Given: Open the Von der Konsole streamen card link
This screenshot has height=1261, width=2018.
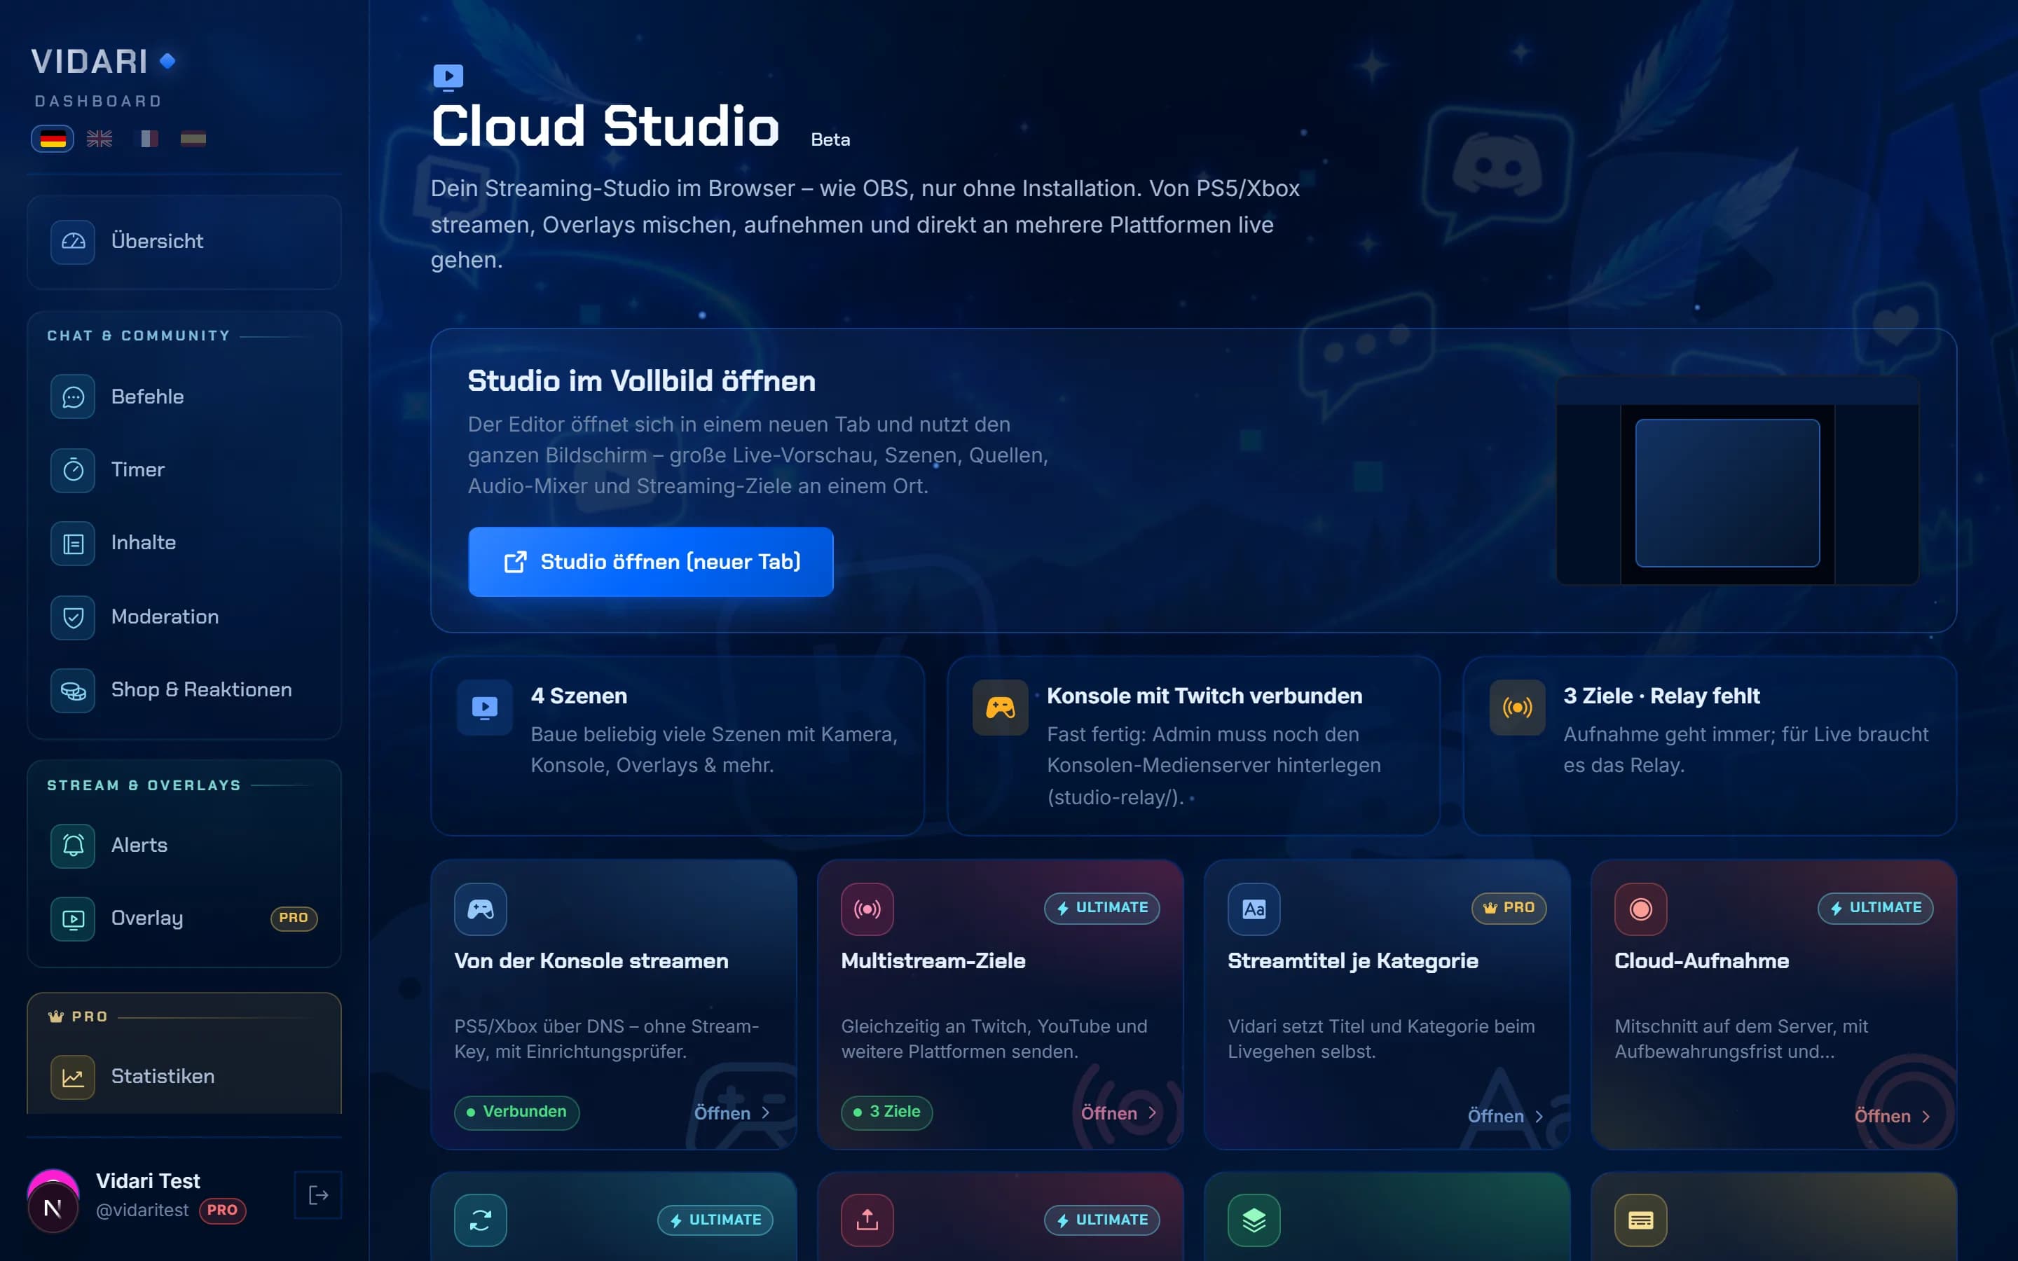Looking at the screenshot, I should pos(732,1113).
